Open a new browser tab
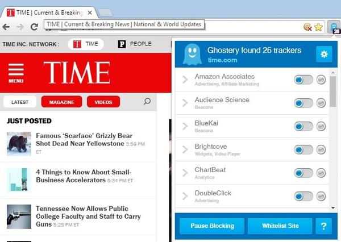This screenshot has height=242, width=341. coord(105,13)
